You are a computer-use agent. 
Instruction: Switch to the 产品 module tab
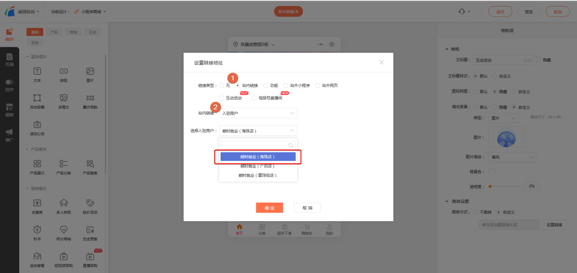click(x=54, y=32)
